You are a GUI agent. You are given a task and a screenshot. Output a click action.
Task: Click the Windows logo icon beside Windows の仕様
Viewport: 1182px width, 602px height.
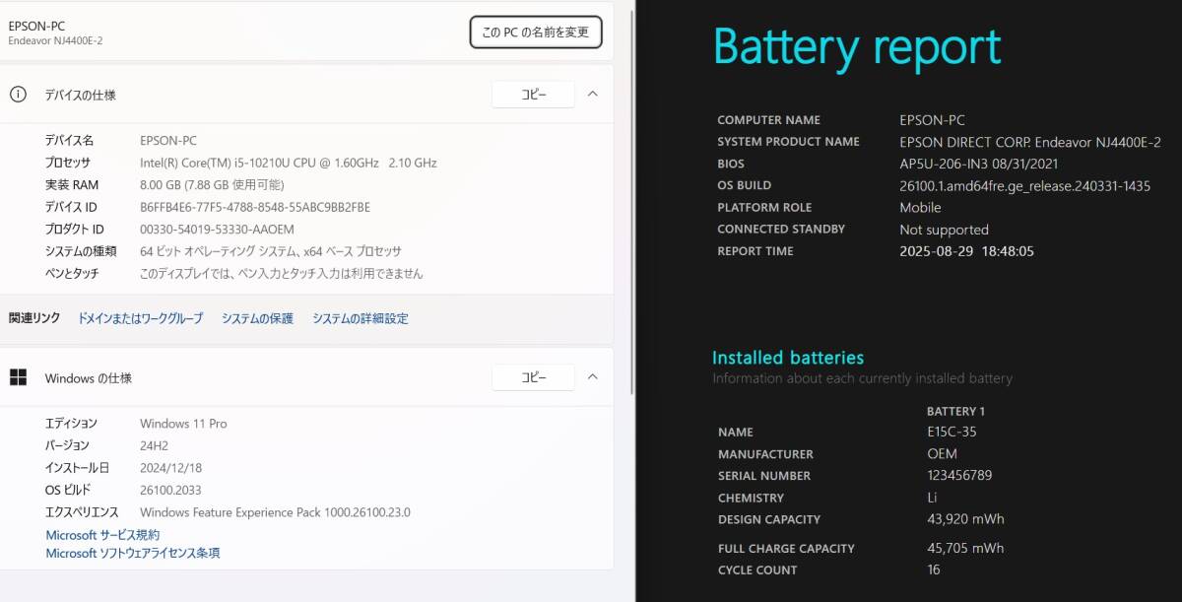click(18, 377)
